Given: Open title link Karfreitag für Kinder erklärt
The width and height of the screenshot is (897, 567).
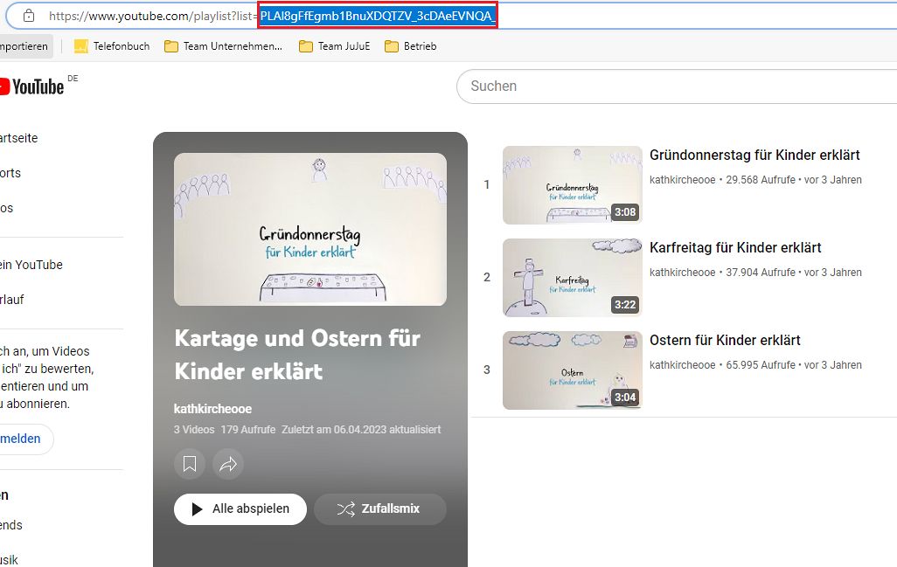Looking at the screenshot, I should coord(735,248).
